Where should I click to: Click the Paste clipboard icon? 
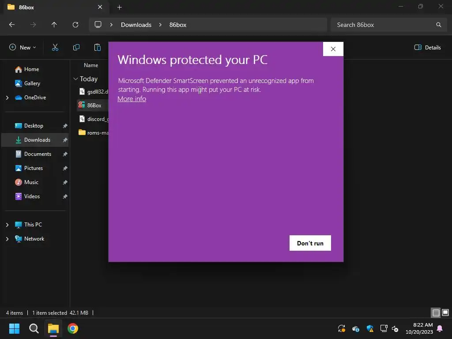tap(98, 47)
